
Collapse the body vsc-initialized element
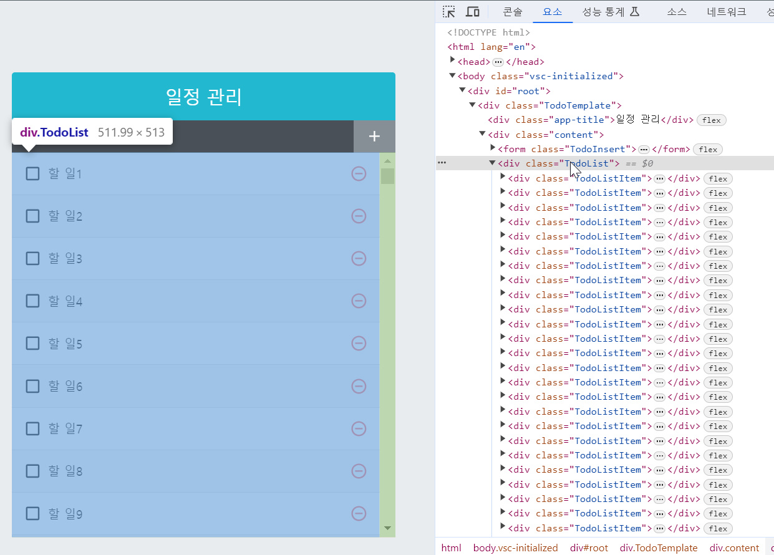coord(452,75)
